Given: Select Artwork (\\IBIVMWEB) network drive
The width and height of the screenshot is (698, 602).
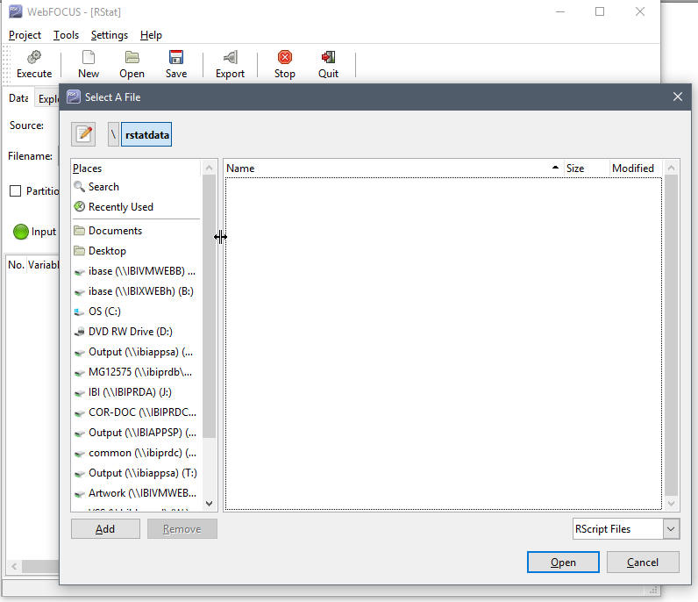Looking at the screenshot, I should [x=135, y=493].
